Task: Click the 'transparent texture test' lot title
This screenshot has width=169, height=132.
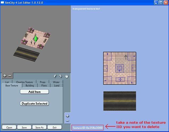Action: [x=86, y=9]
